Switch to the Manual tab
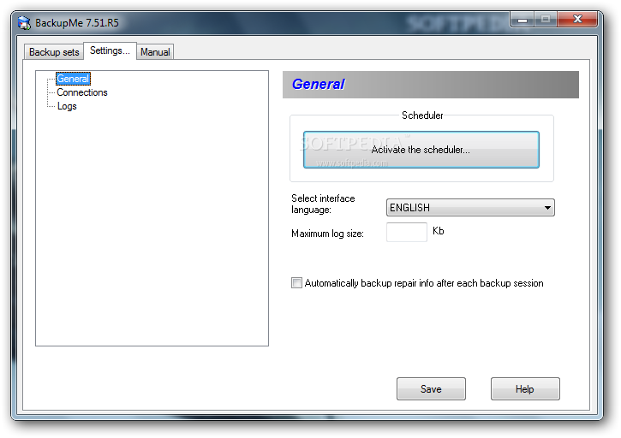This screenshot has height=438, width=621. tap(155, 52)
